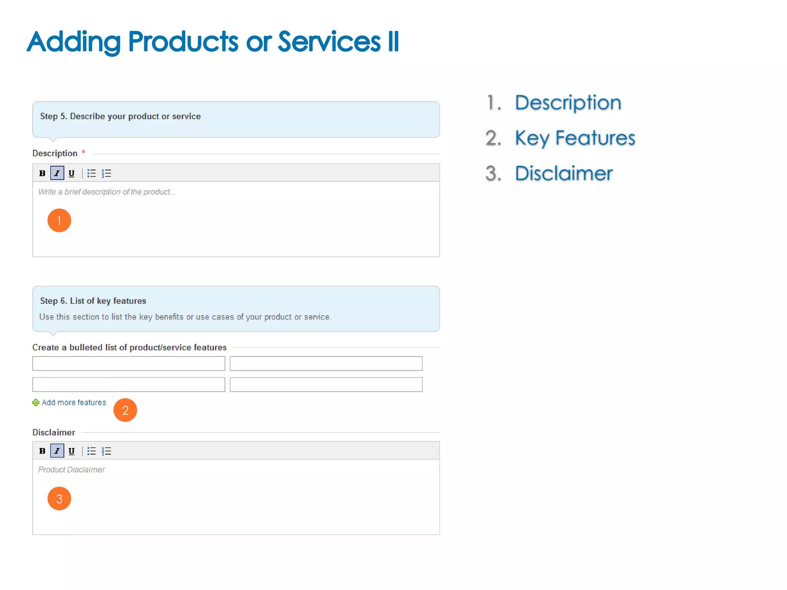The image size is (787, 590).
Task: Toggle Underline in the Disclaimer editor toolbar
Action: coord(71,451)
